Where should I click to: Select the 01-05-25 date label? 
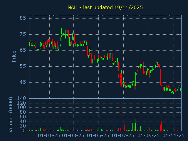(98, 136)
